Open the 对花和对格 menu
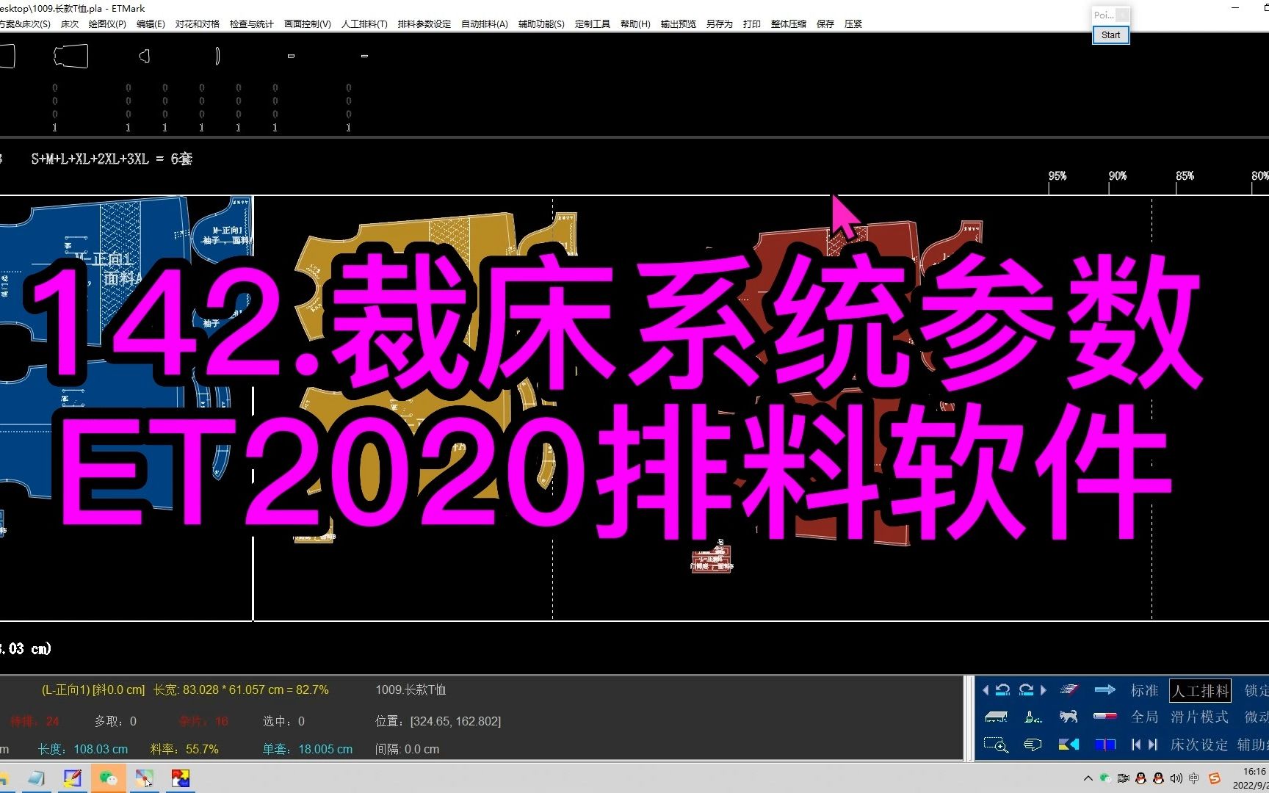Image resolution: width=1269 pixels, height=793 pixels. click(198, 24)
